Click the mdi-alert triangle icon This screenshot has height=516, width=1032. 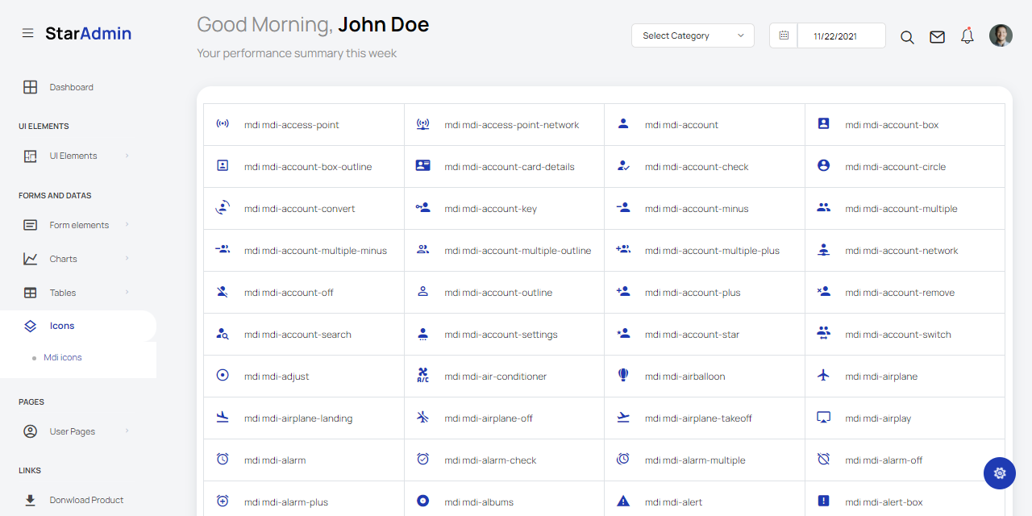(622, 501)
